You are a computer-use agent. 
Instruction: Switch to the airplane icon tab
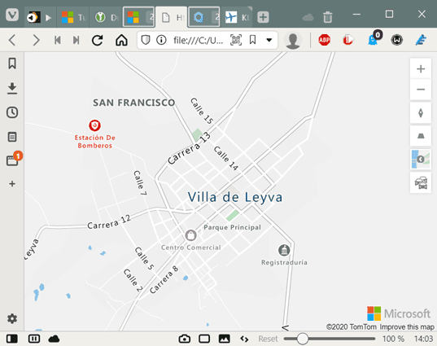coord(237,17)
